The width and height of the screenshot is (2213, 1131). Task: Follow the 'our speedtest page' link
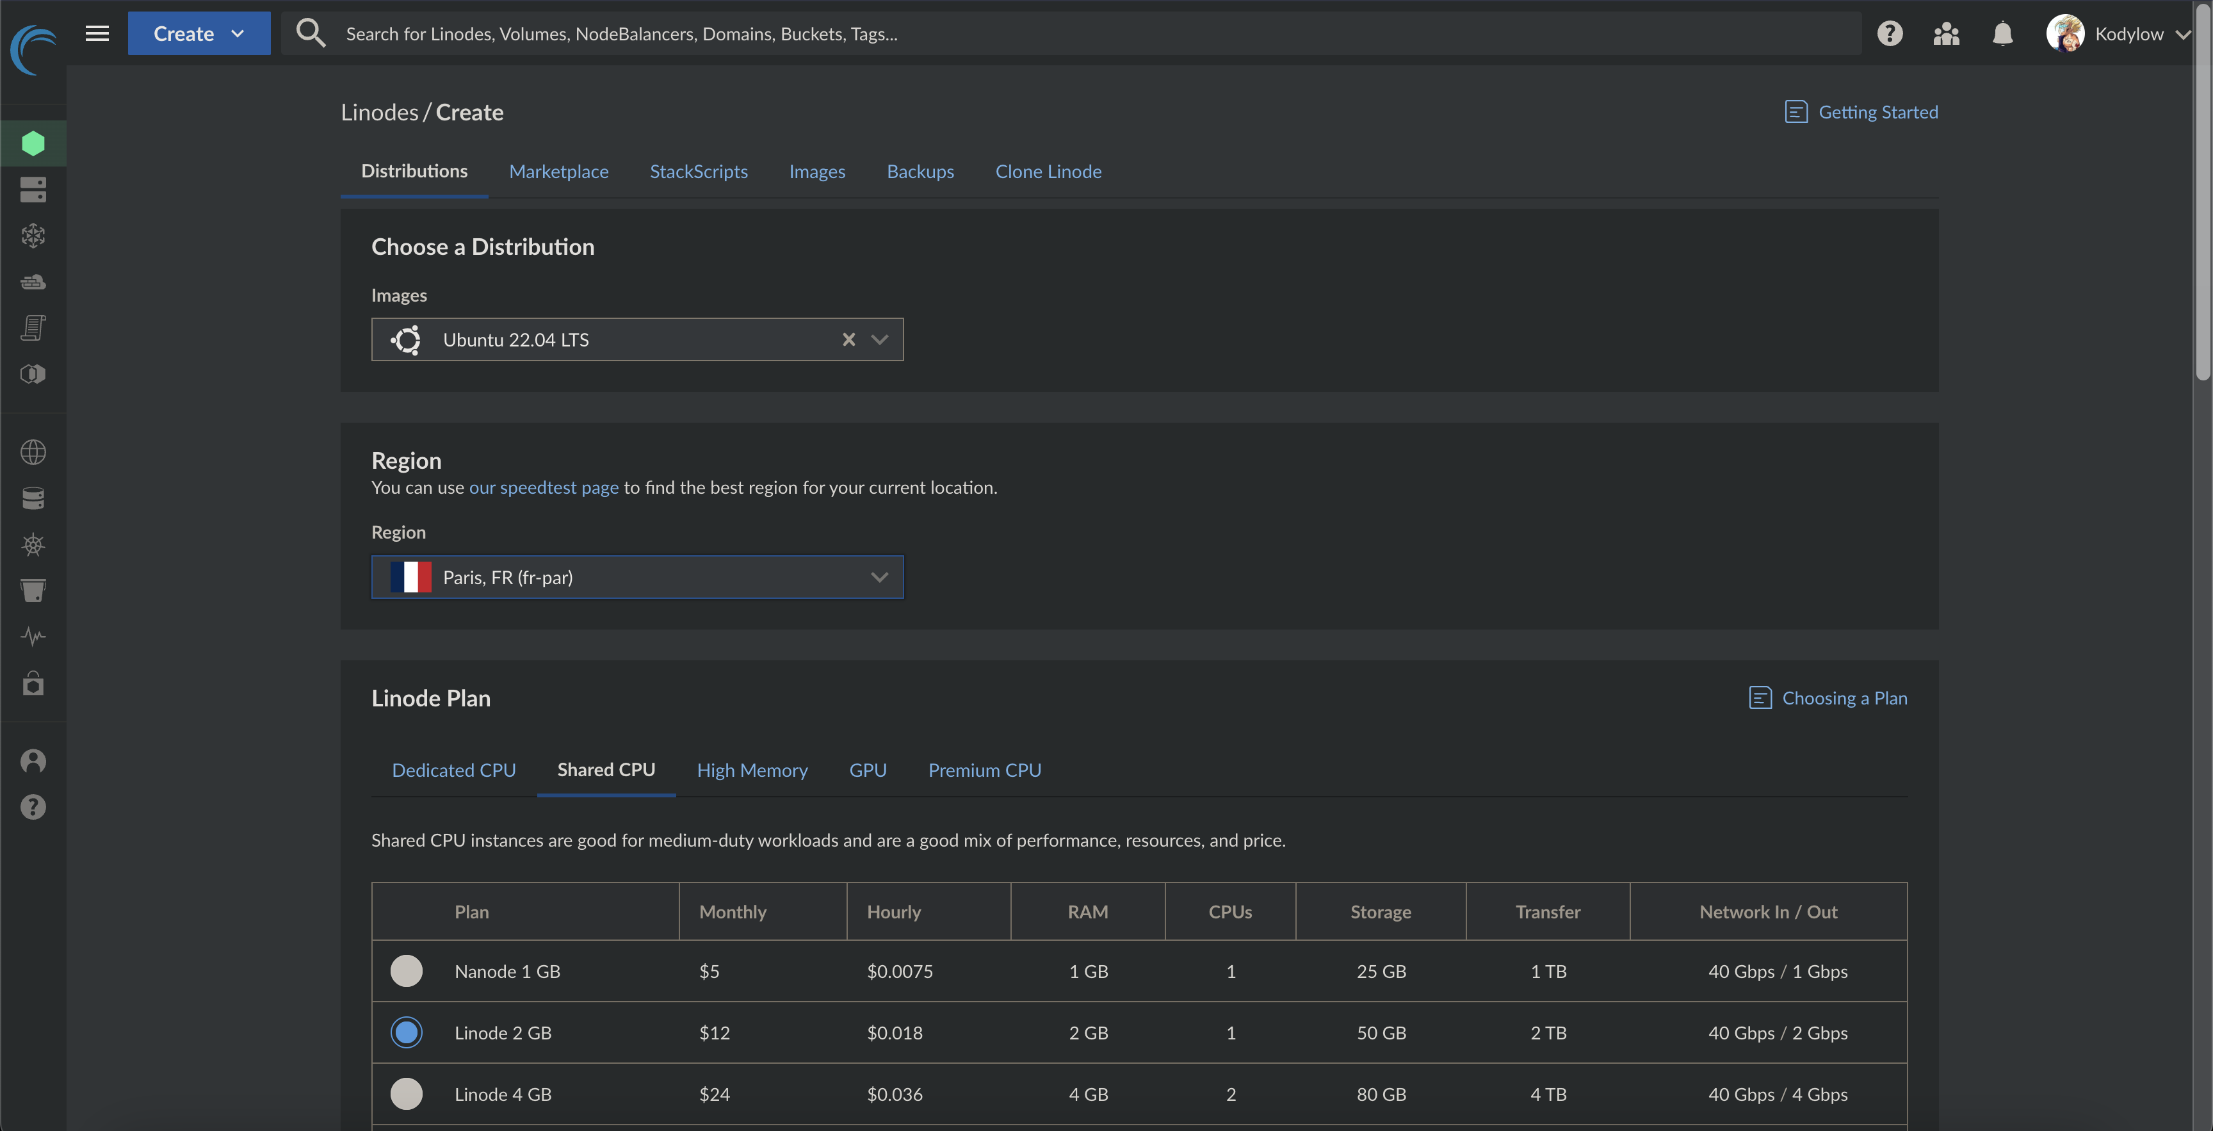tap(544, 487)
